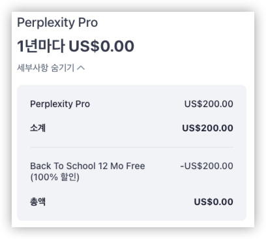Click the Perplexity Pro title heading

click(57, 23)
